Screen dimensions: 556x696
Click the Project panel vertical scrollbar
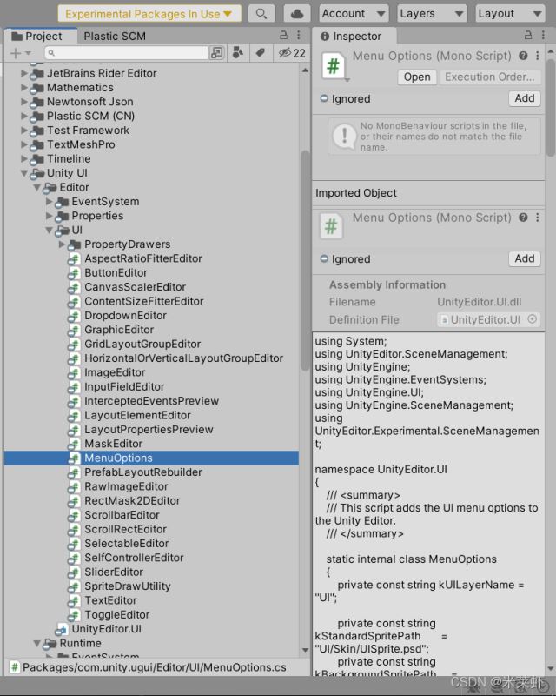(x=306, y=260)
